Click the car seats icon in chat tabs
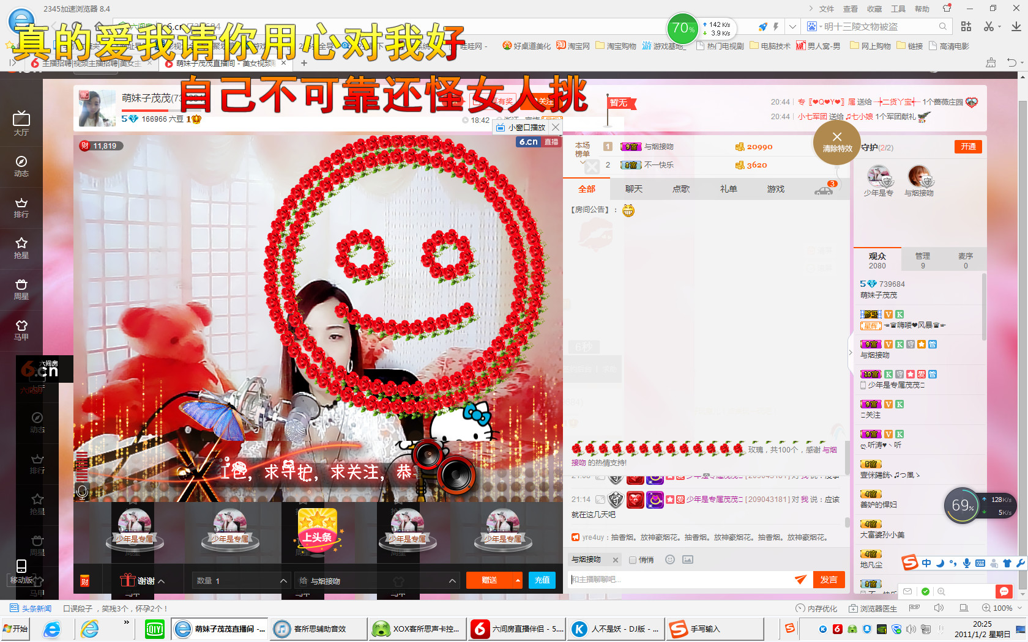1028x642 pixels. (824, 190)
